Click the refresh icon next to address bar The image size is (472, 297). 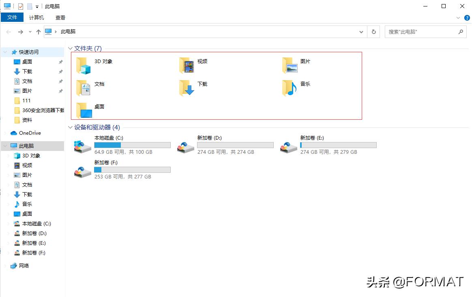tap(373, 32)
